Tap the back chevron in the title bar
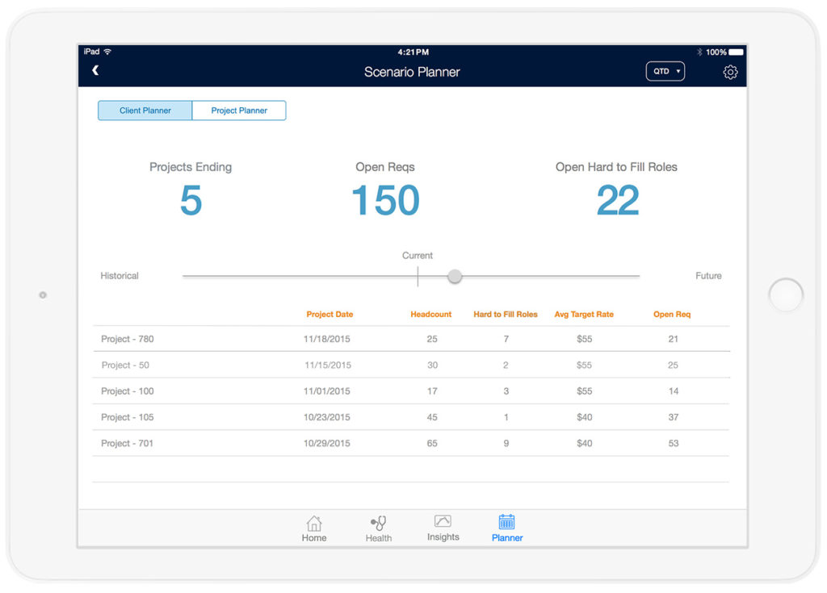Screen dimensions: 827x593 click(x=95, y=70)
